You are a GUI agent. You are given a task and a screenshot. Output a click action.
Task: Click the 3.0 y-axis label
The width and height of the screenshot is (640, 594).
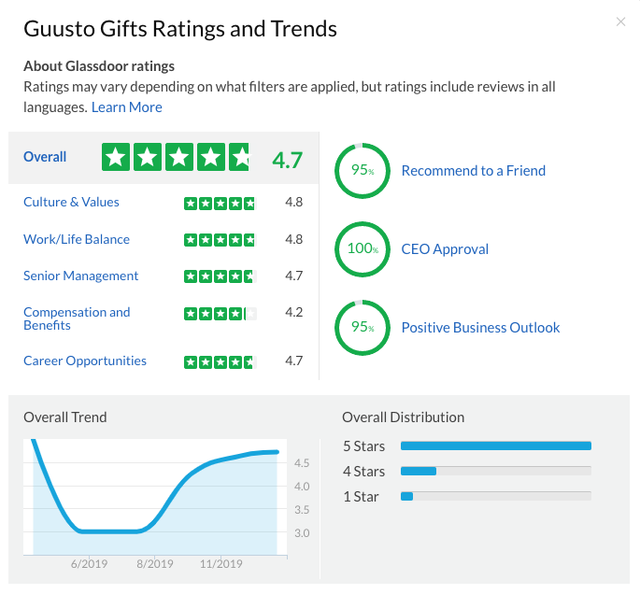click(302, 533)
